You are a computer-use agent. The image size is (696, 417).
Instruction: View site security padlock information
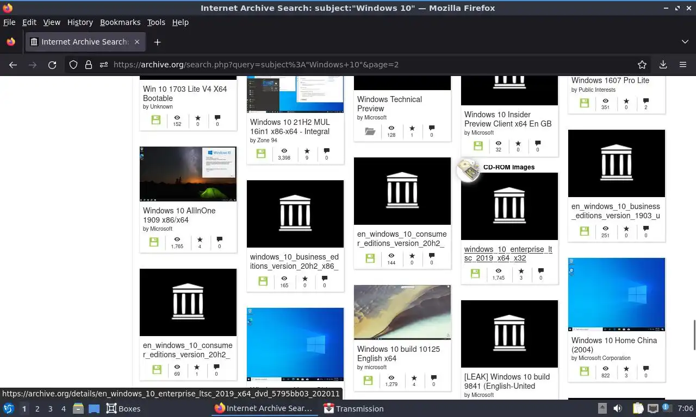coord(89,65)
